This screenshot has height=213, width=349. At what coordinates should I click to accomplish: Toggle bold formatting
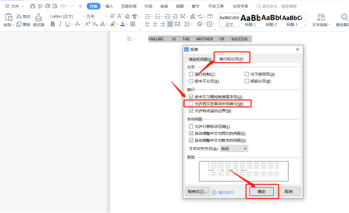[53, 24]
